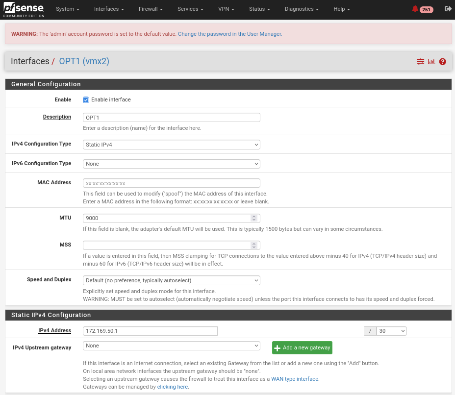
Task: Click the IPv4 Address field label
Action: [x=54, y=331]
